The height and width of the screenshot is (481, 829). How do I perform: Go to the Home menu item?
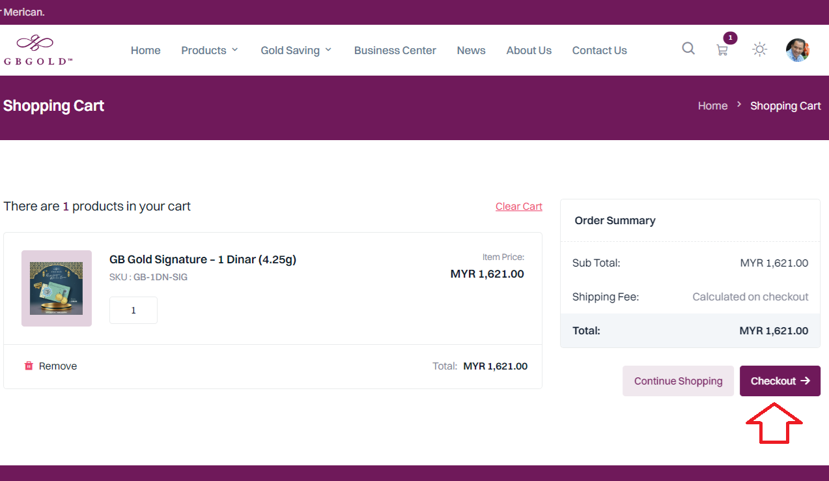point(145,50)
